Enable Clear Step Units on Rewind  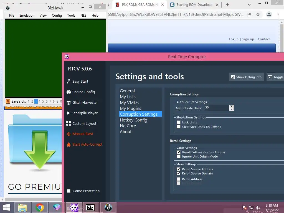click(x=179, y=126)
